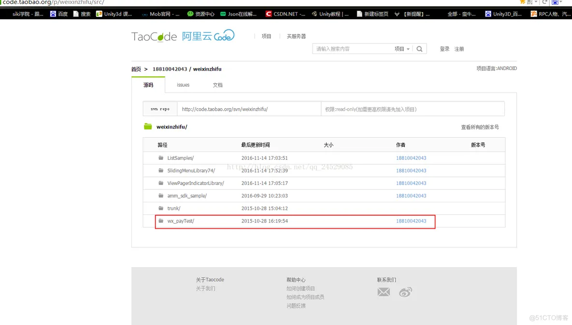Switch to the 源码 tab
Image resolution: width=572 pixels, height=325 pixels.
point(148,85)
